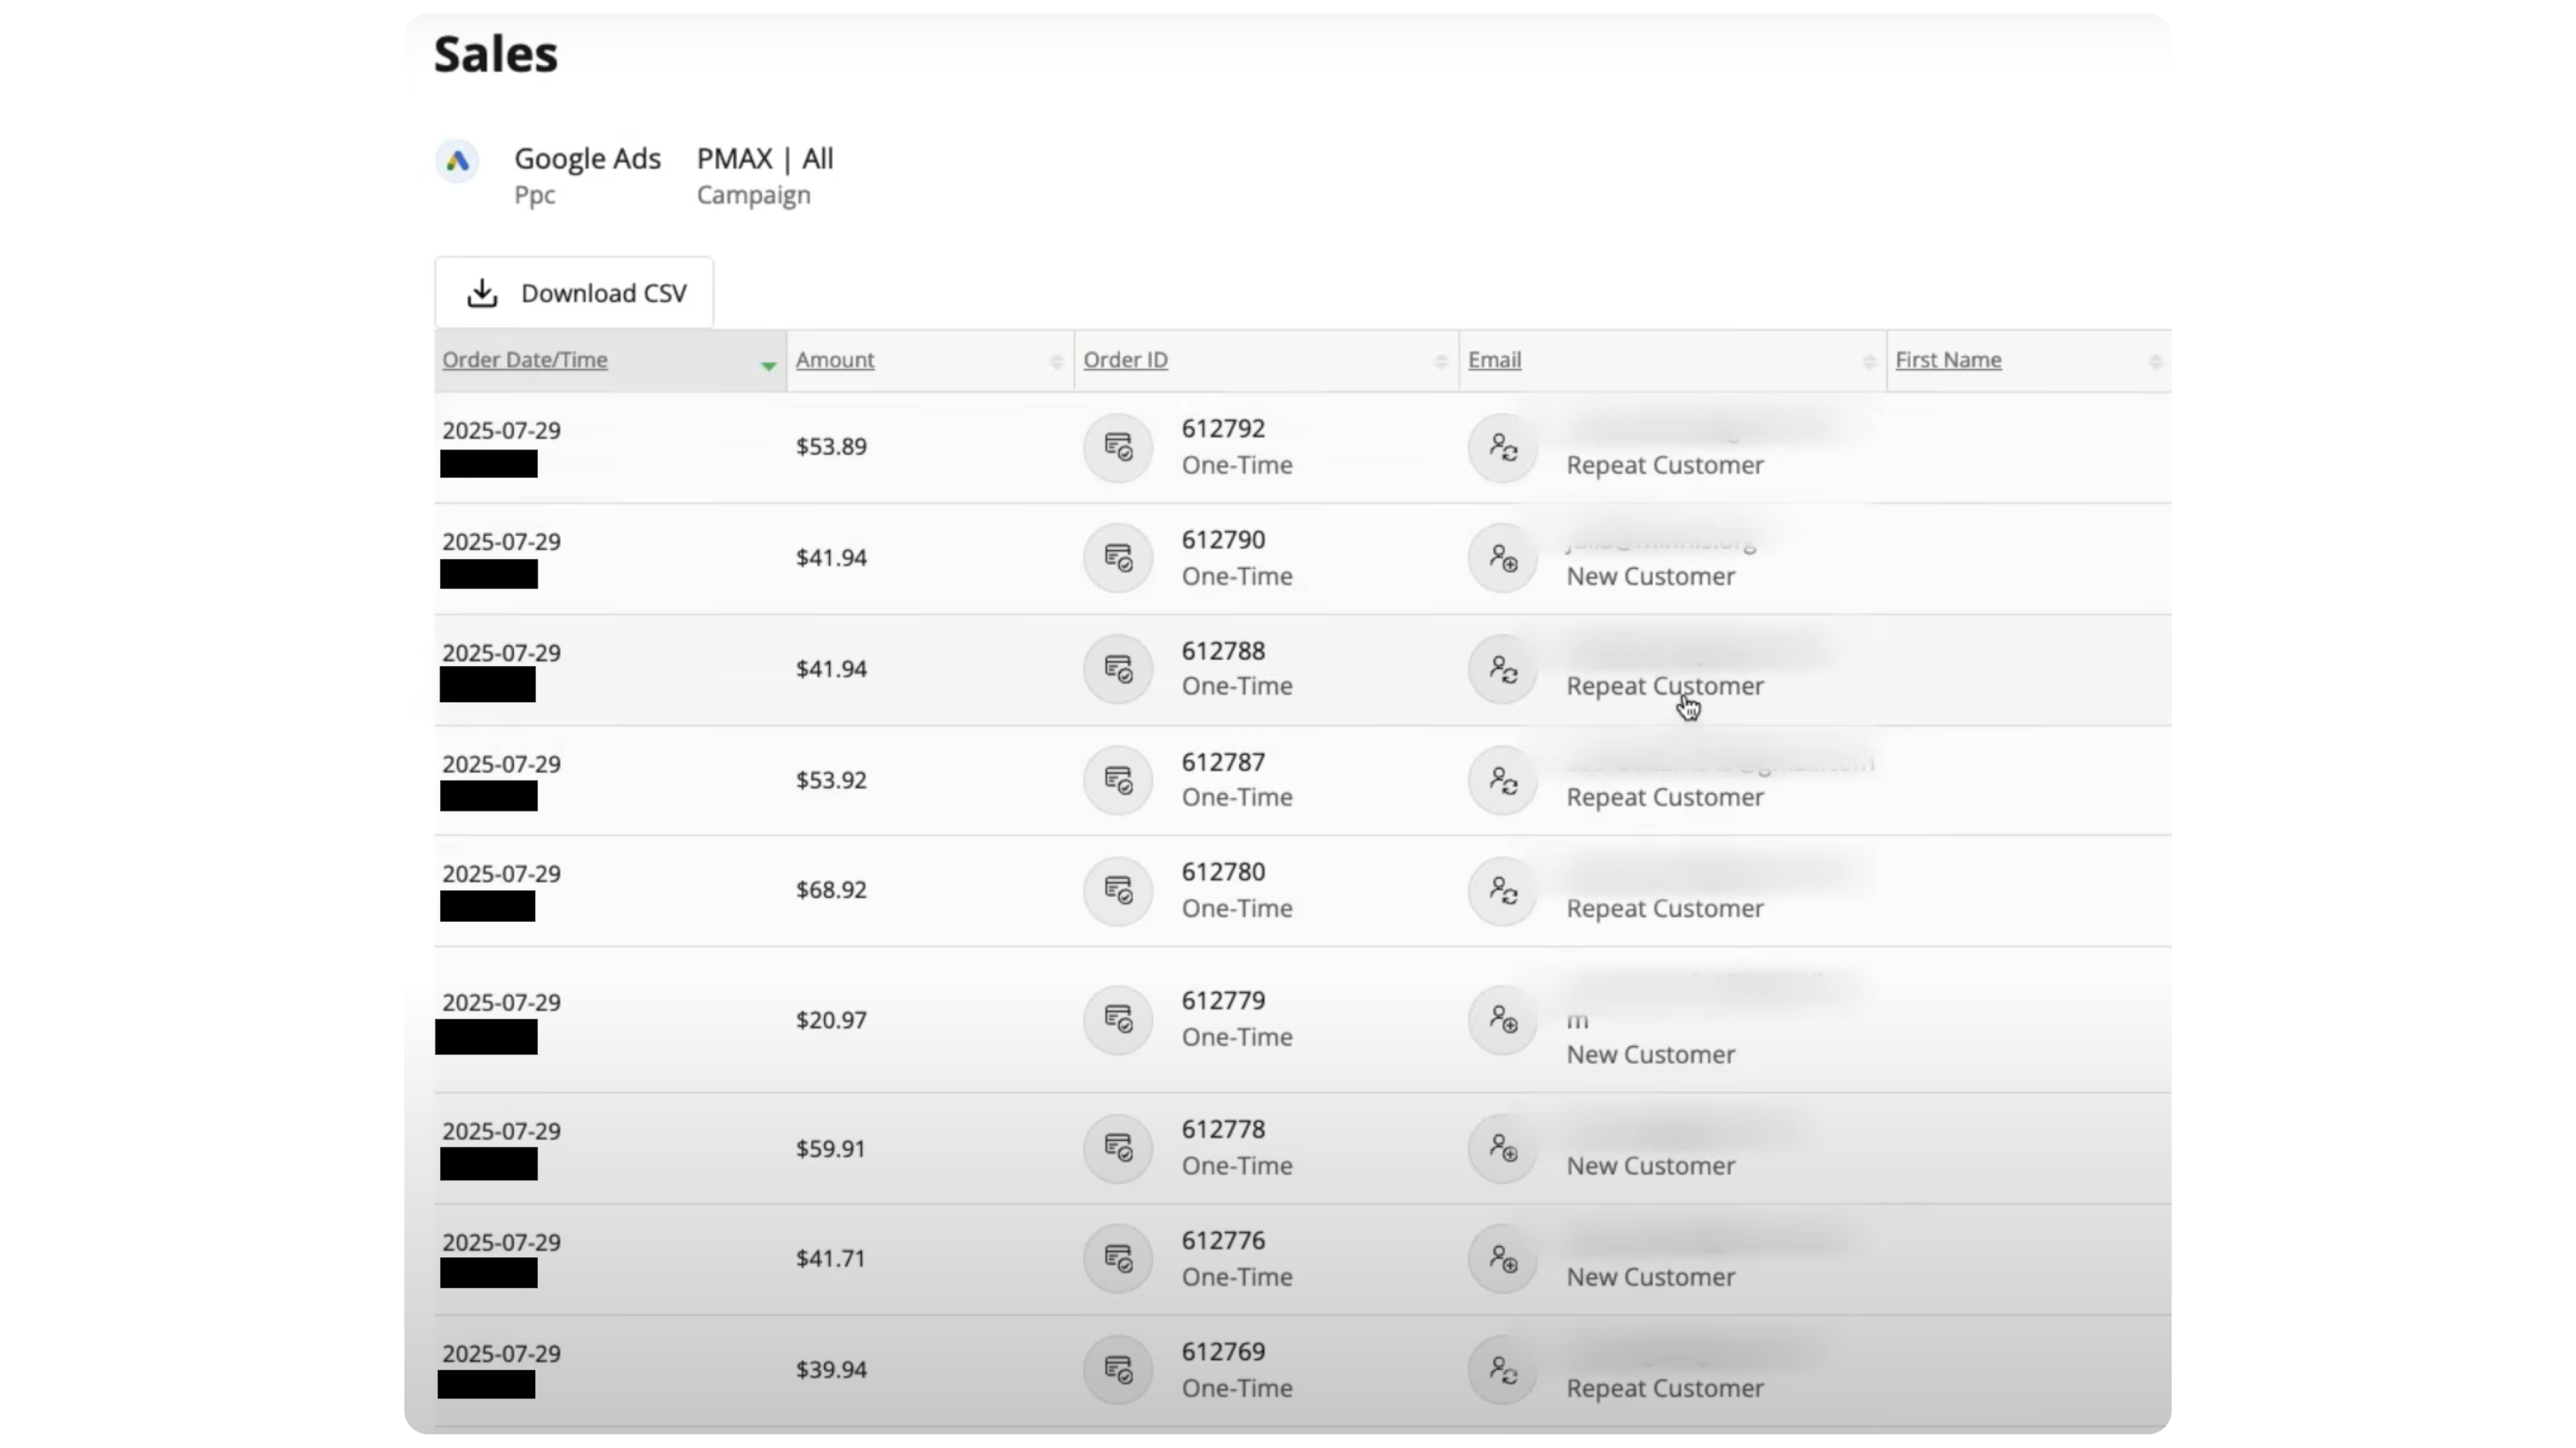Click repeat customer icon for order 612769
This screenshot has height=1448, width=2576.
click(x=1502, y=1370)
